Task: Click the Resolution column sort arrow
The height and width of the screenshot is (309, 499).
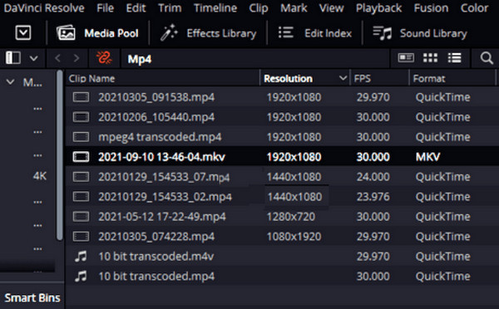Action: point(343,78)
